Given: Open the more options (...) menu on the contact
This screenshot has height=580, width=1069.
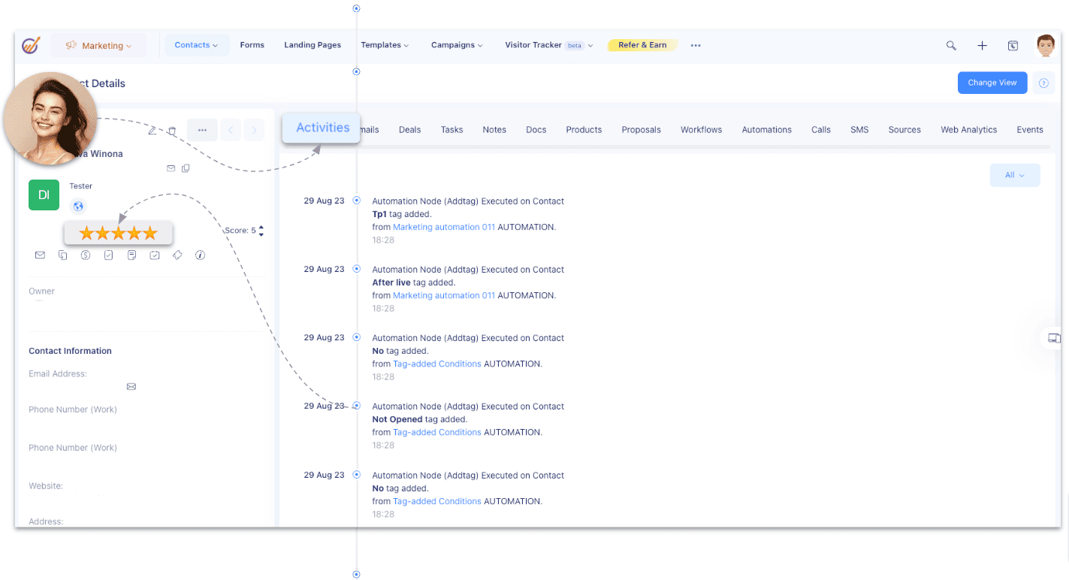Looking at the screenshot, I should [202, 130].
